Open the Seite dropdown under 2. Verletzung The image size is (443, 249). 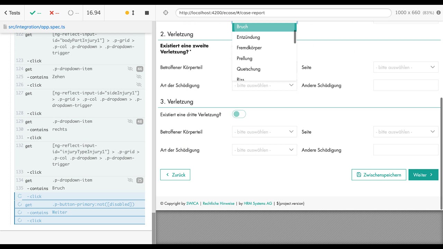click(x=406, y=67)
